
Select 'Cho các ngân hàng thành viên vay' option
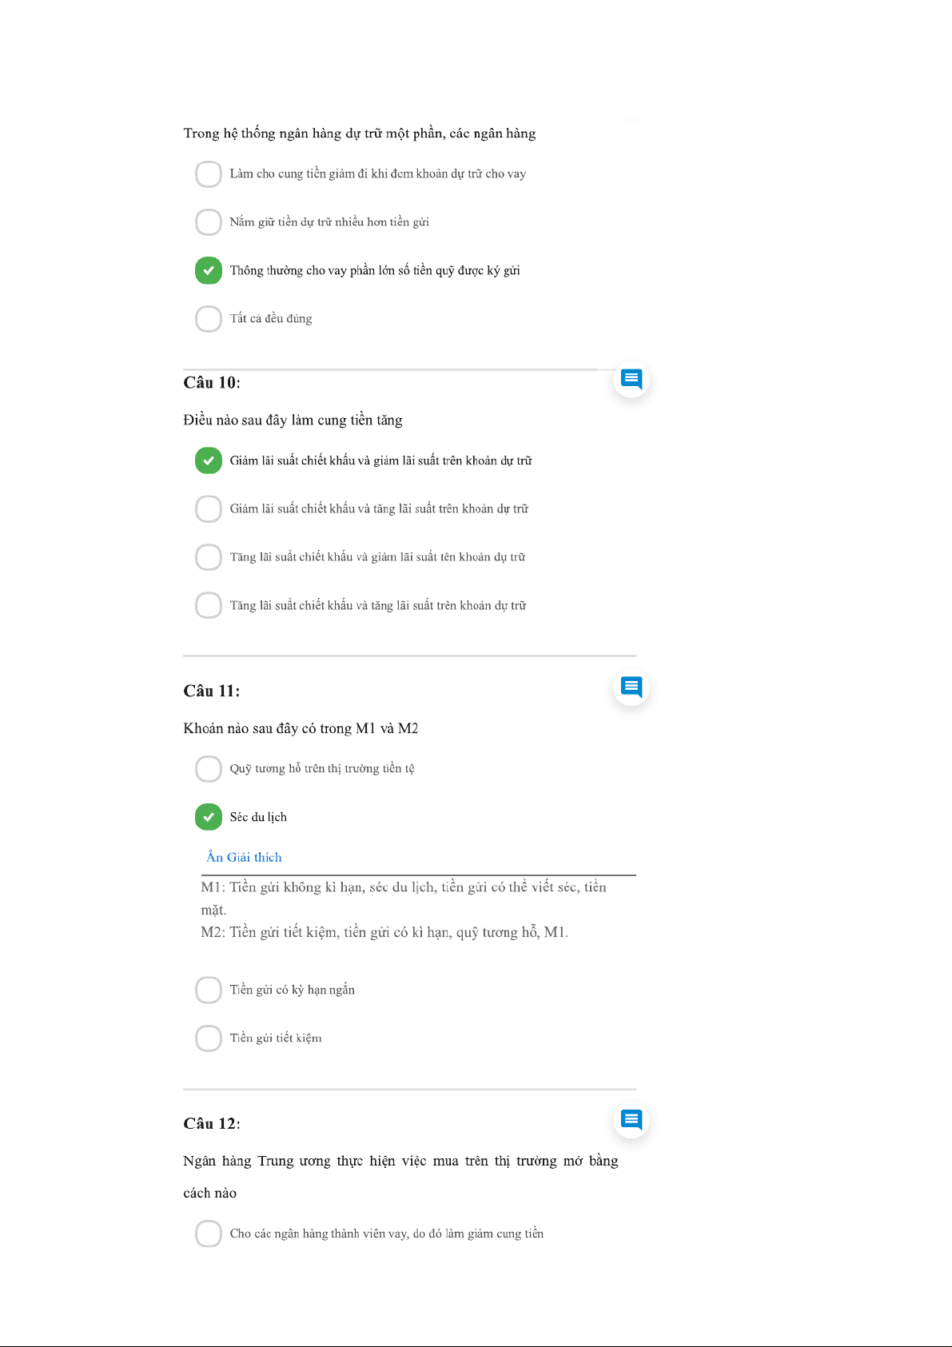209,1233
